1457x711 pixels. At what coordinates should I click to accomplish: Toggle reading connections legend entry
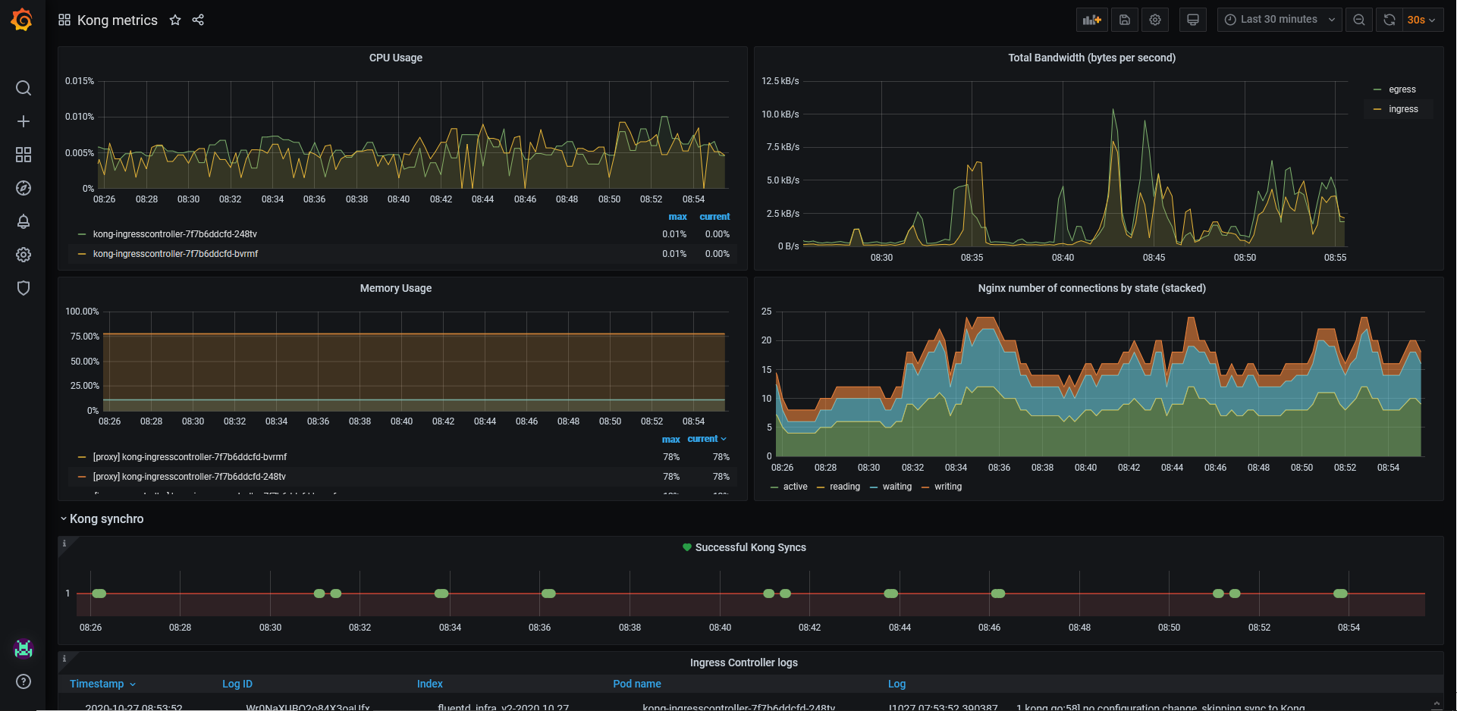(845, 487)
